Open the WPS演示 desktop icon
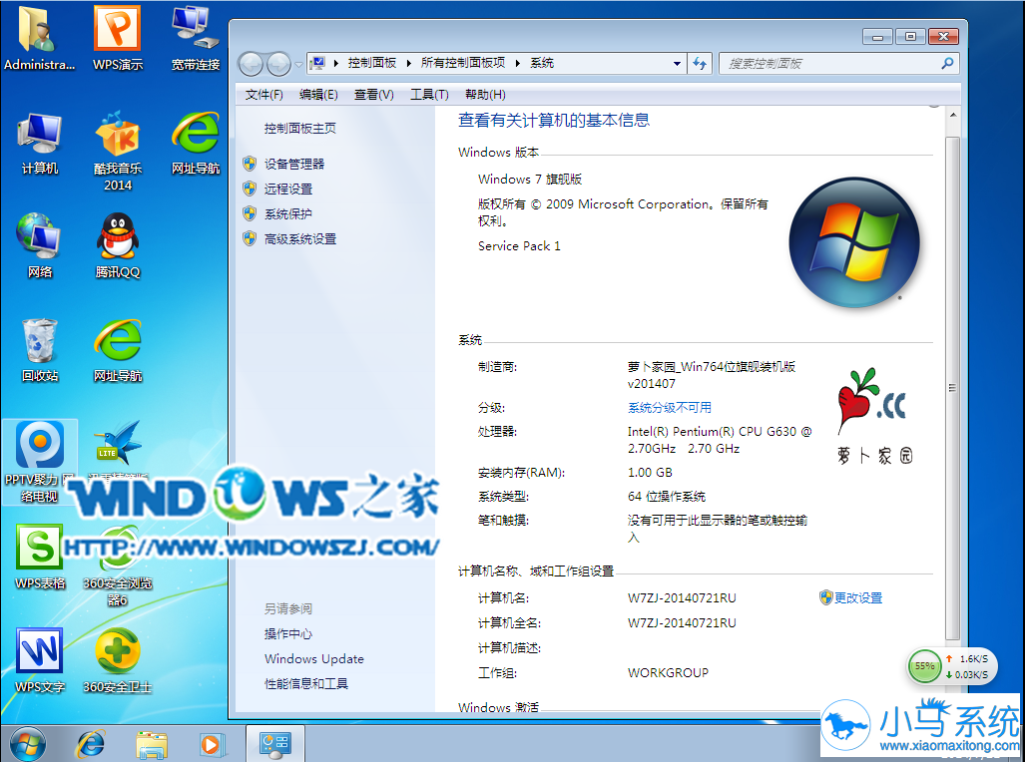This screenshot has height=762, width=1025. pyautogui.click(x=118, y=38)
